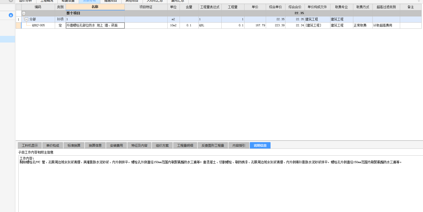Click the 22.34 total price cell
Image resolution: width=423 pixels, height=212 pixels.
tap(295, 25)
